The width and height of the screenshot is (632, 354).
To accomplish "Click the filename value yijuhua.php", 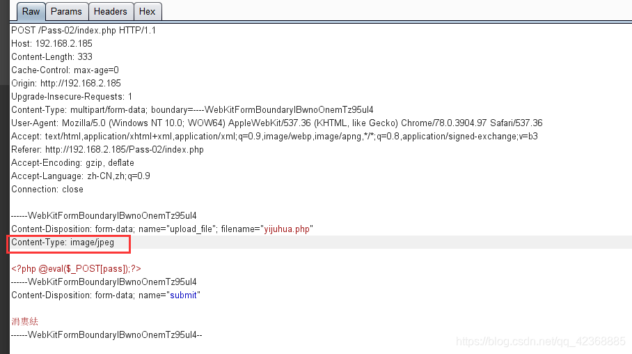I will pyautogui.click(x=287, y=229).
